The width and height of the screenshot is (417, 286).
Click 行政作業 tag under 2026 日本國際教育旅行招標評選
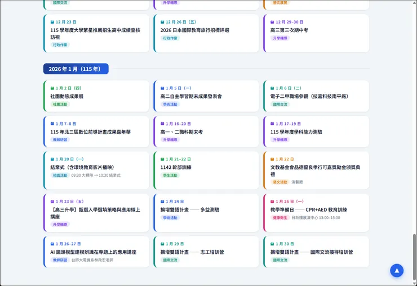[170, 38]
